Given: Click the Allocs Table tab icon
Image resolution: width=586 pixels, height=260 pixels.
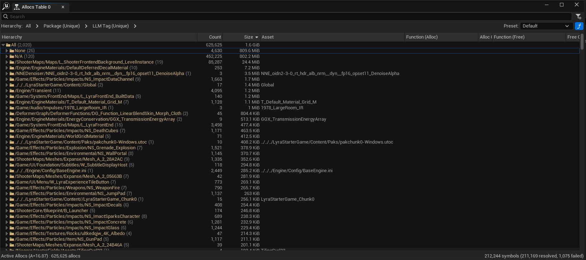Looking at the screenshot, I should click(x=17, y=7).
